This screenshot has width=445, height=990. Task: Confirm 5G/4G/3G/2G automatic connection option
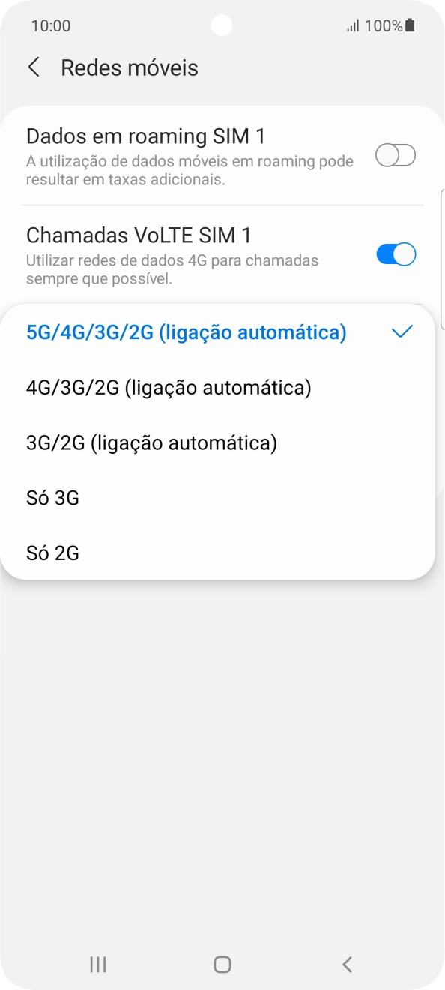point(186,331)
